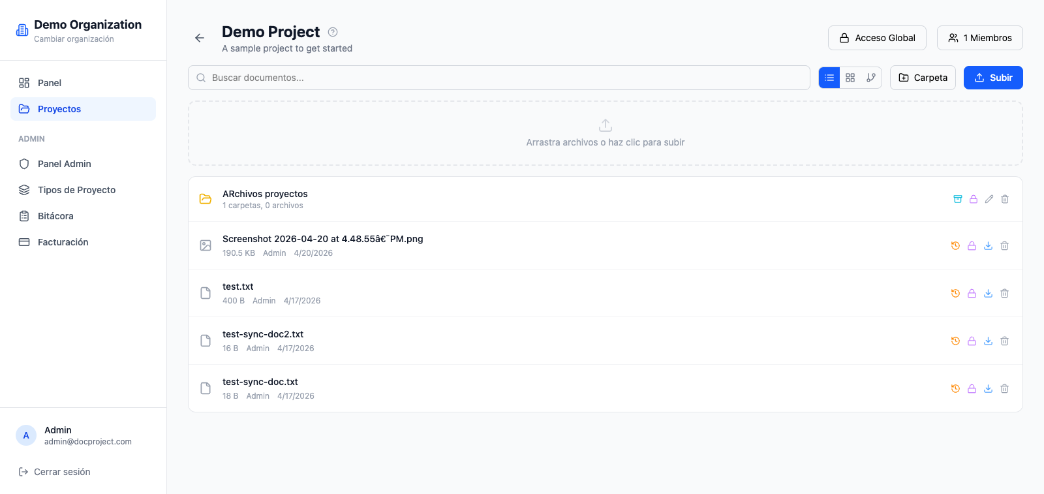This screenshot has height=494, width=1044.
Task: Rename ARchivos proyectos folder with pencil icon
Action: (x=989, y=199)
